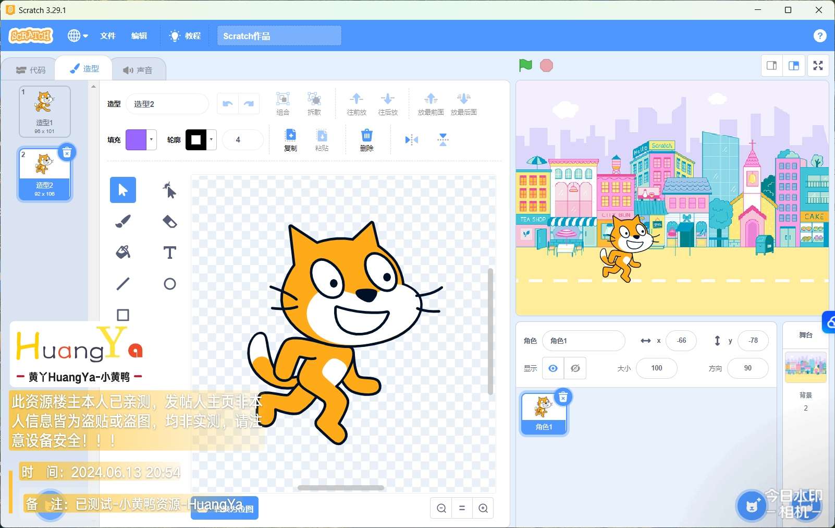The height and width of the screenshot is (528, 835).
Task: Select the Brush tool
Action: (x=123, y=221)
